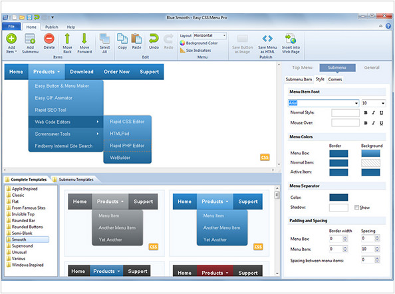Click Save Button as Image

click(242, 44)
